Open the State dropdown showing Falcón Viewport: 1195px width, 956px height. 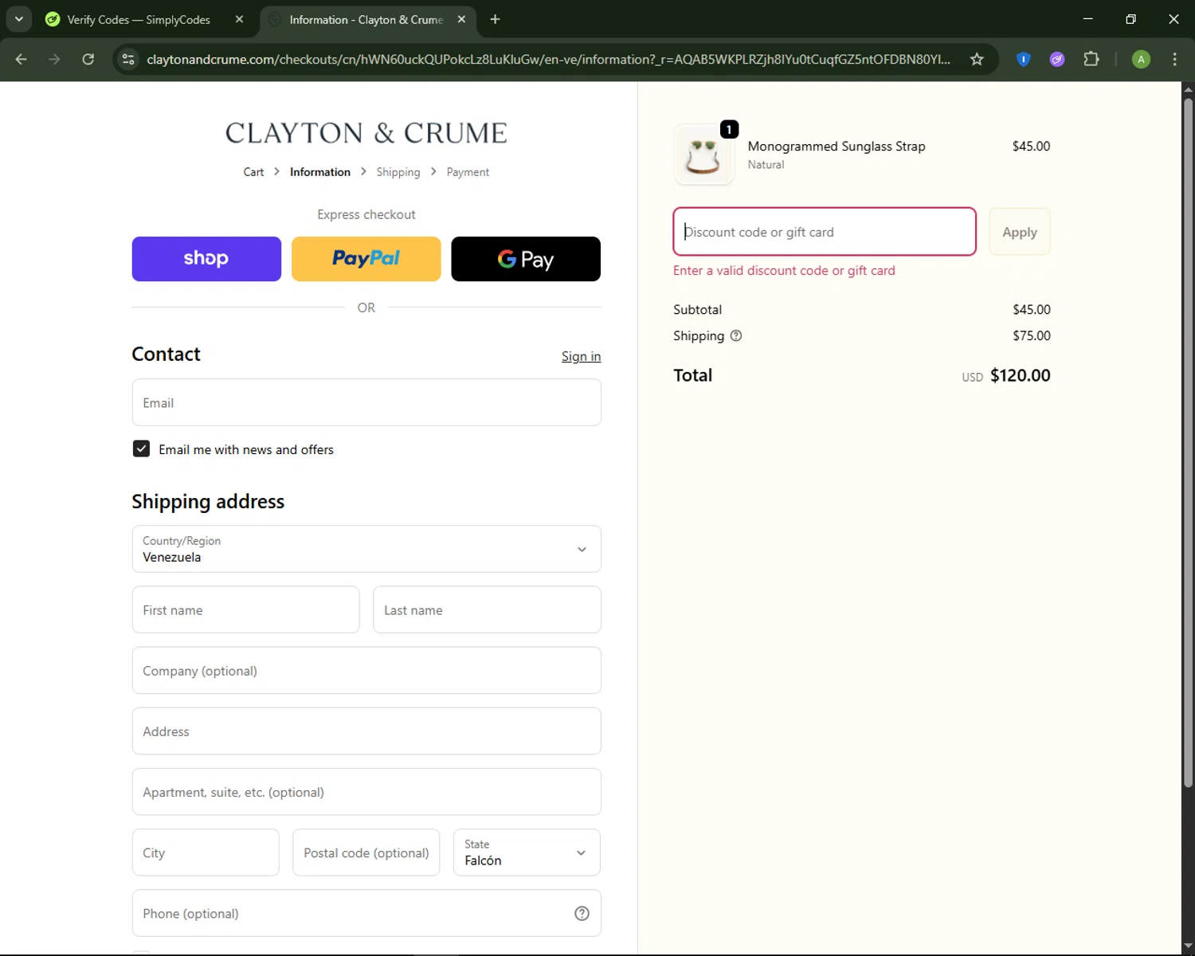tap(527, 852)
